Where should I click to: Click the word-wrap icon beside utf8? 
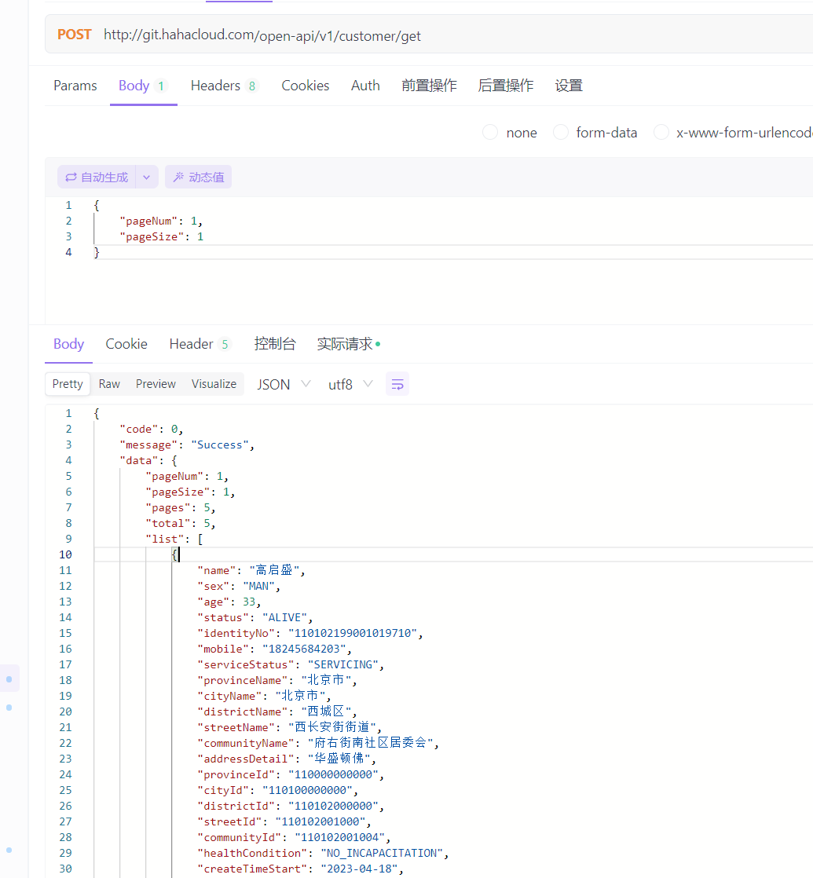[397, 384]
